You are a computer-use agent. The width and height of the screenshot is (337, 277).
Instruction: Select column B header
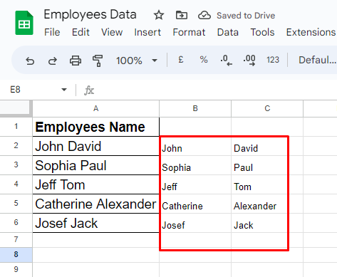pos(195,108)
